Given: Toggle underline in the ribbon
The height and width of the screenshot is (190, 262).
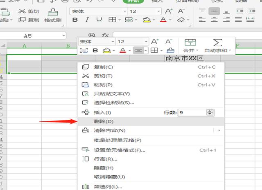Looking at the screenshot, I should [x=99, y=20].
